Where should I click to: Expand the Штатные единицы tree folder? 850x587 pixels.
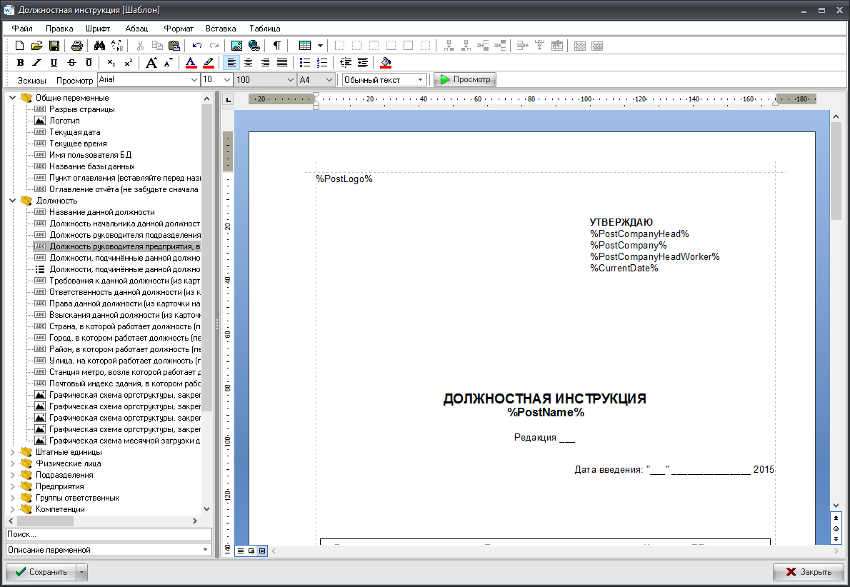12,452
